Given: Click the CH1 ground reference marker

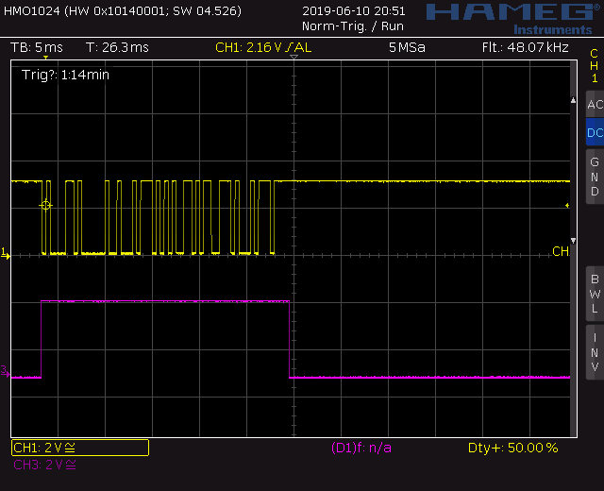Looking at the screenshot, I should point(5,253).
